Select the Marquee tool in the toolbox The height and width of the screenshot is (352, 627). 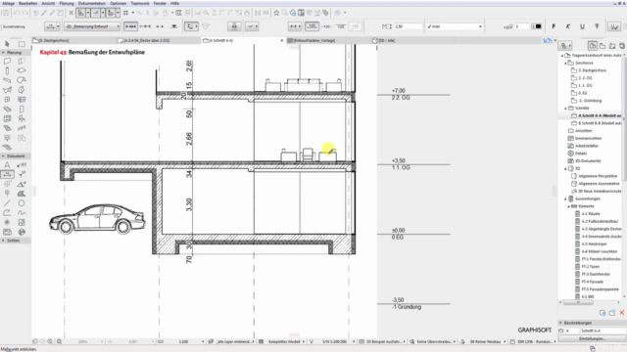22,43
